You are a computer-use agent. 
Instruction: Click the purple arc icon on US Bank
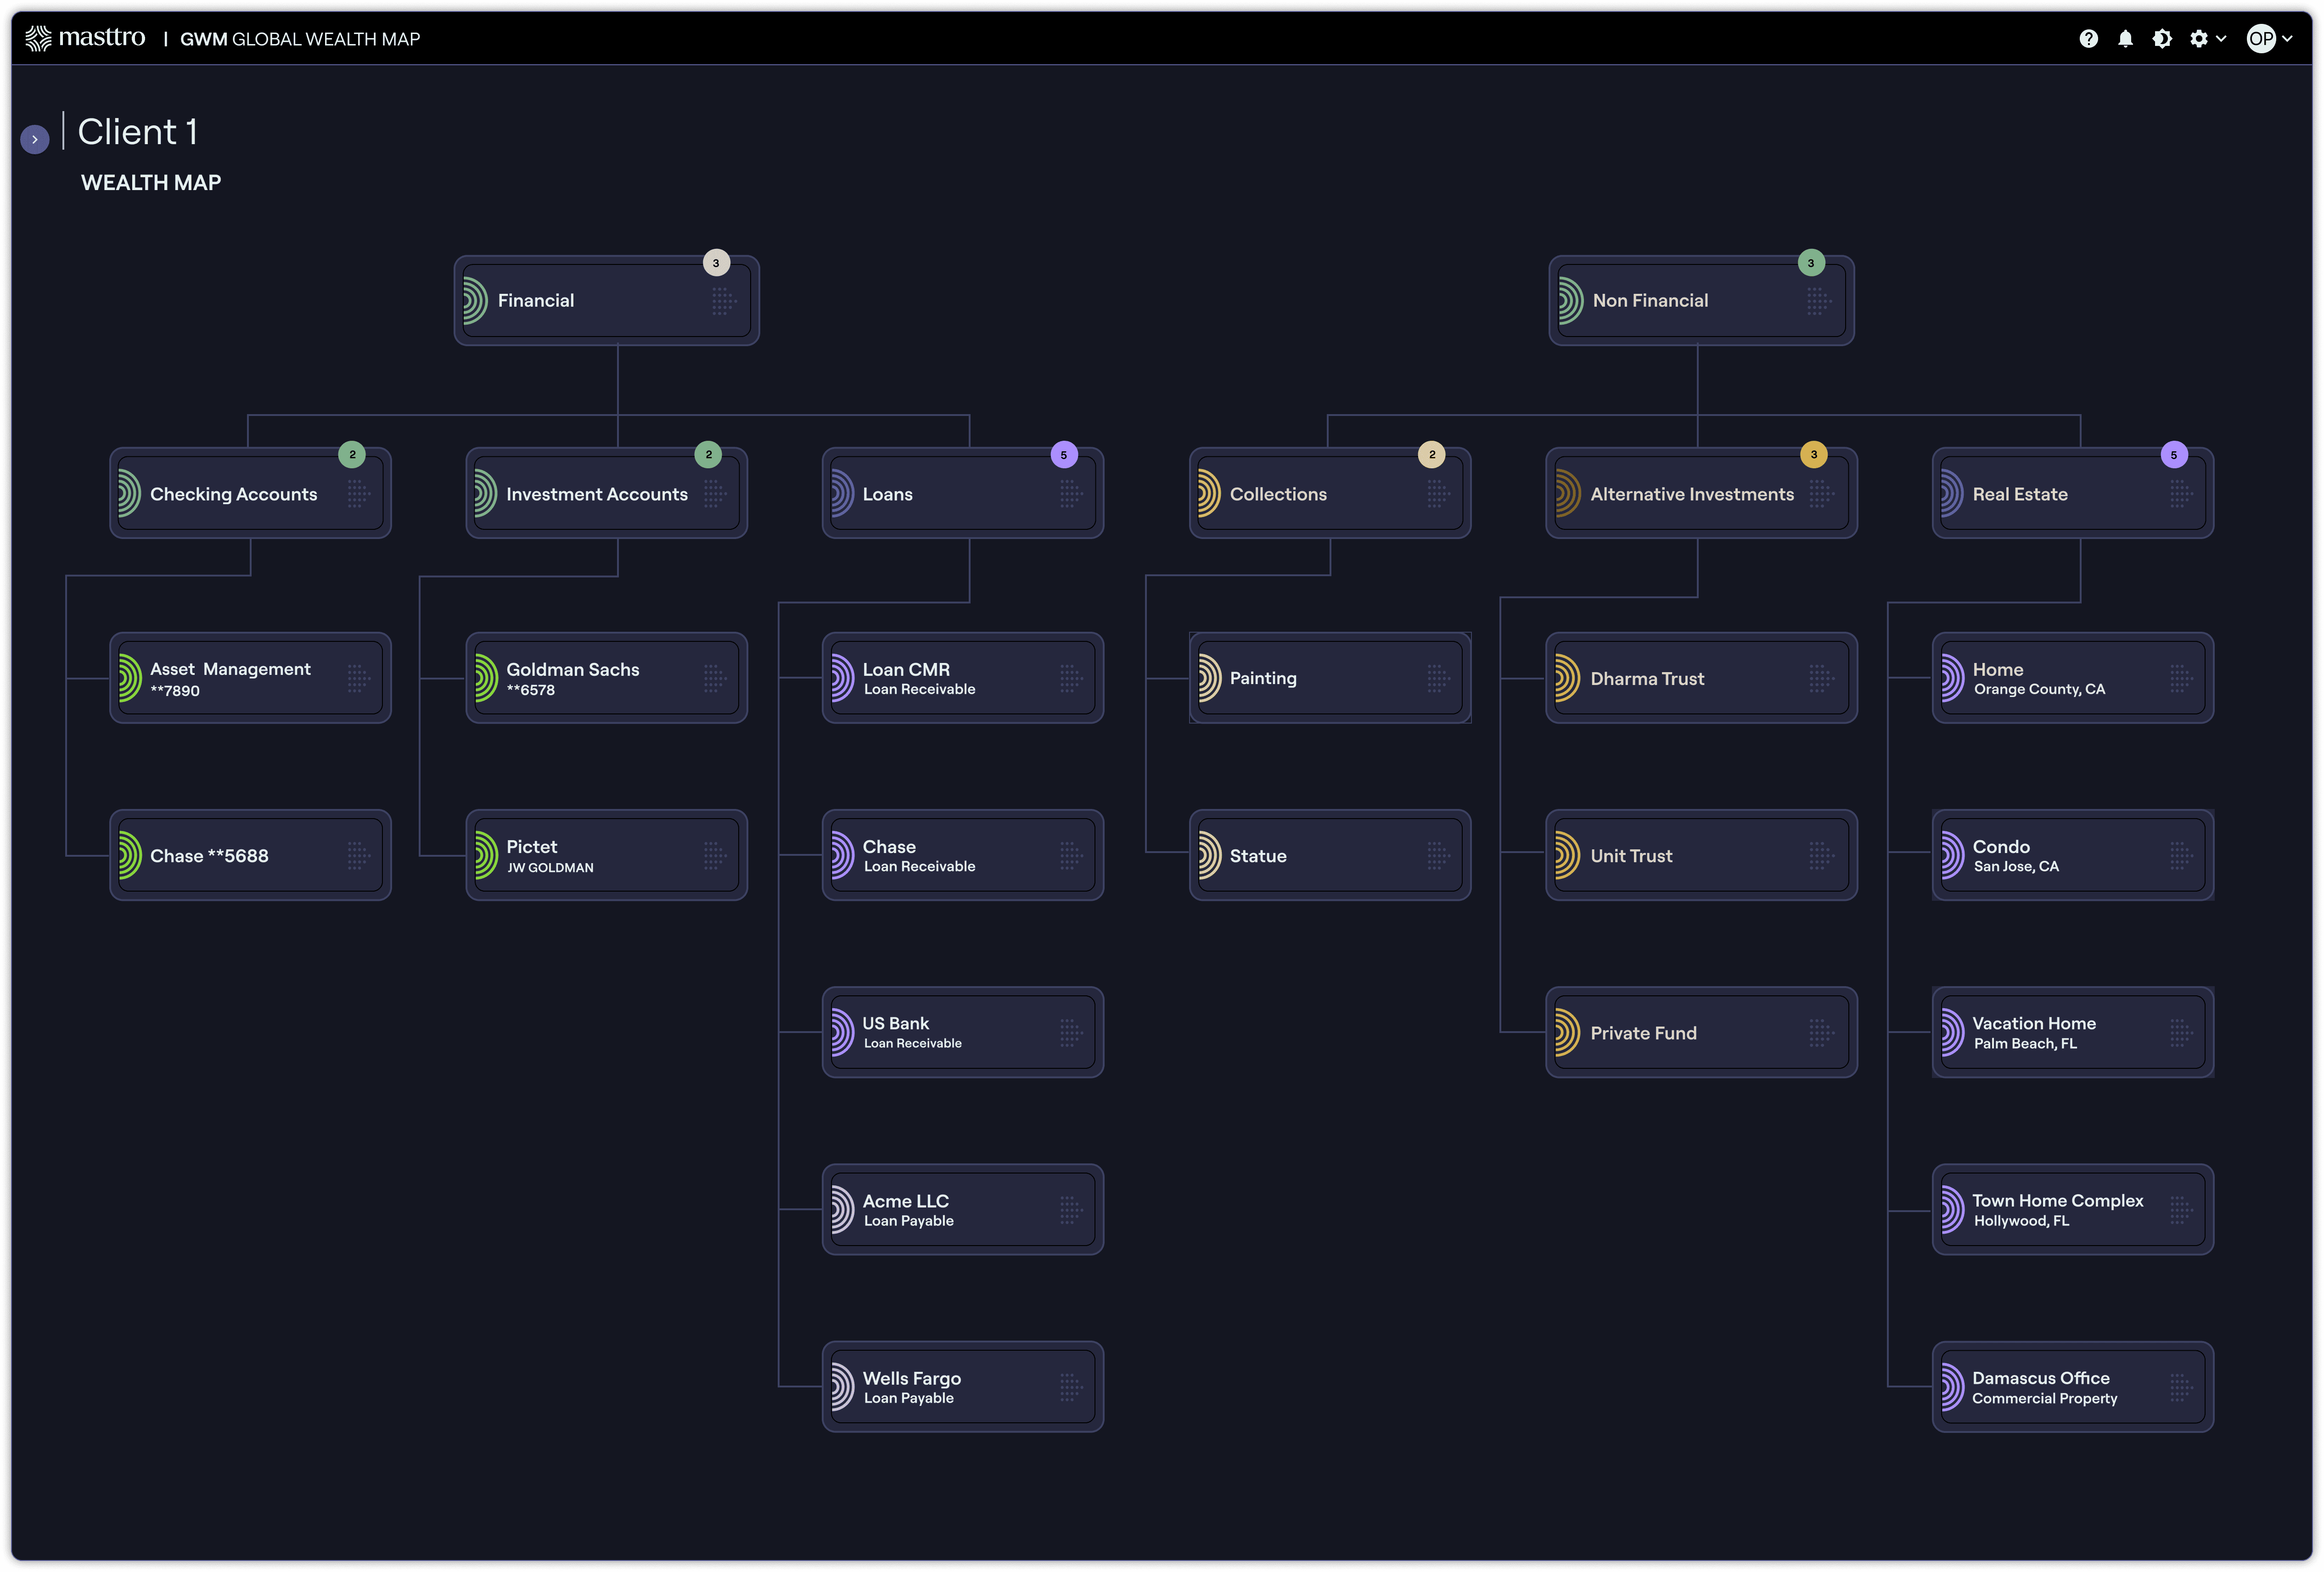(x=842, y=1033)
